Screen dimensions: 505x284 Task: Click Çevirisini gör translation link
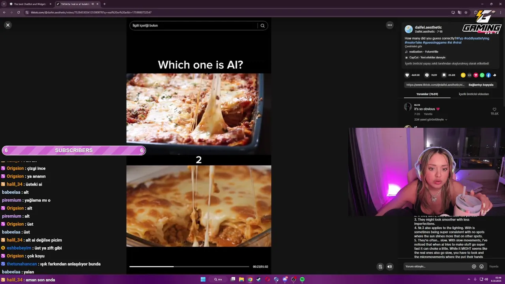coord(413,47)
